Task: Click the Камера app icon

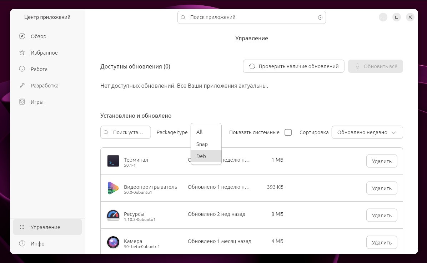Action: 113,242
